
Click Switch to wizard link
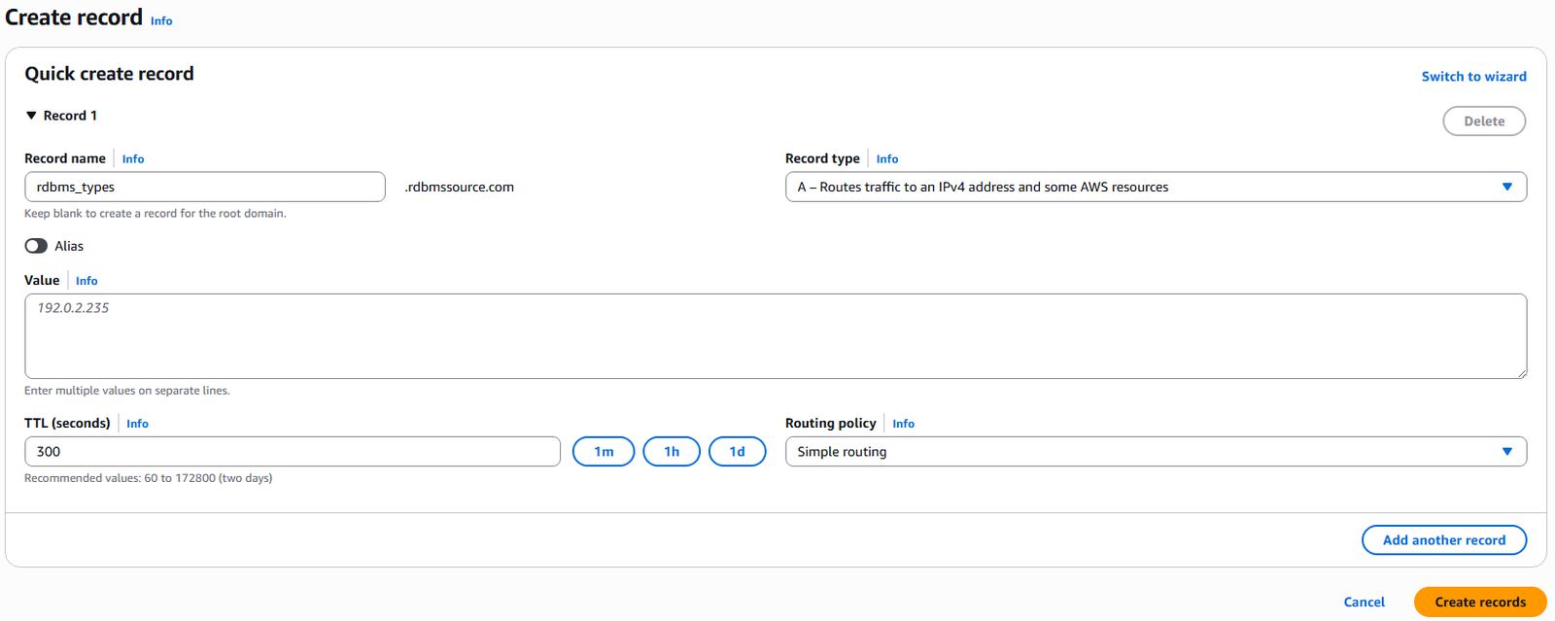pyautogui.click(x=1473, y=77)
